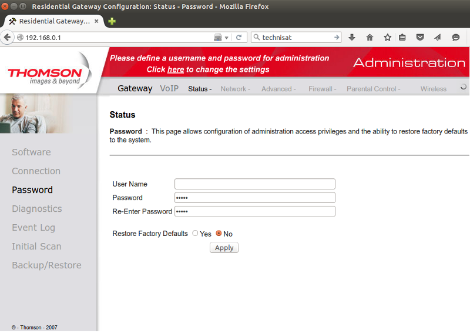Focus the Re-Enter Password field
Viewport: 470px width, 333px height.
click(x=254, y=211)
